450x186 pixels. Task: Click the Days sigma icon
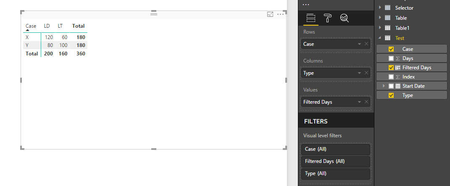pos(398,58)
